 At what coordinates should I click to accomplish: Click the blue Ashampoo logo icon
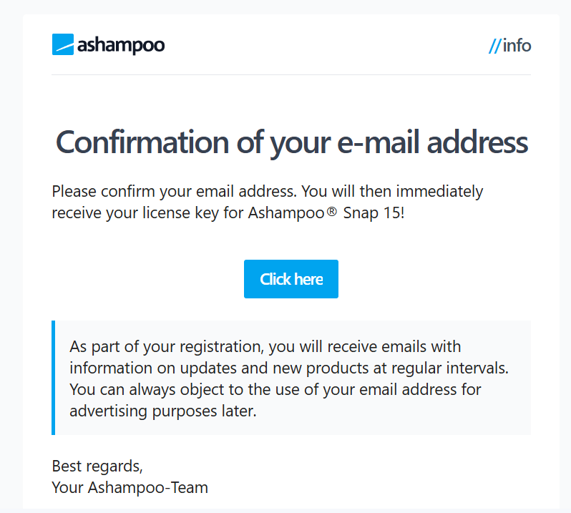[x=63, y=45]
